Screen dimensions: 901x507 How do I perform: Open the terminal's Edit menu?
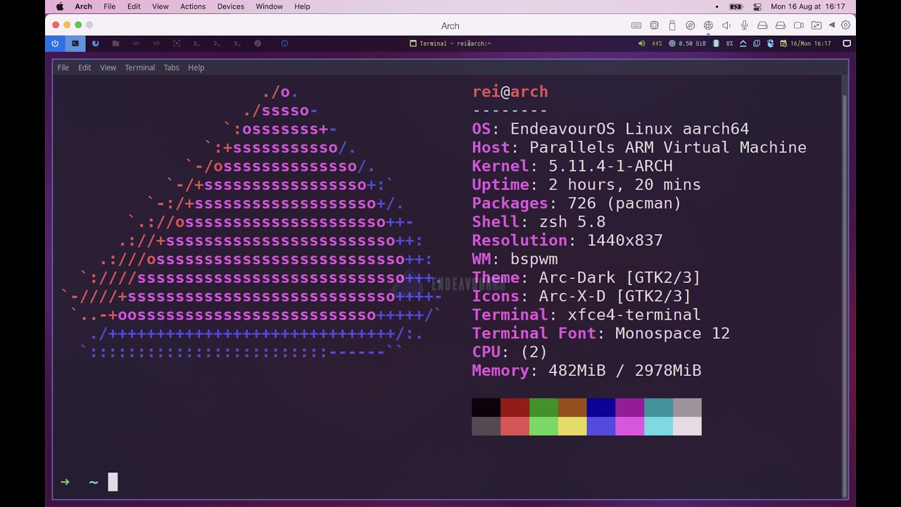[84, 68]
